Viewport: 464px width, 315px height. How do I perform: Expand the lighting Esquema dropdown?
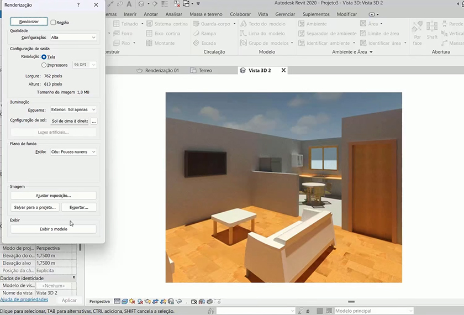pos(73,110)
